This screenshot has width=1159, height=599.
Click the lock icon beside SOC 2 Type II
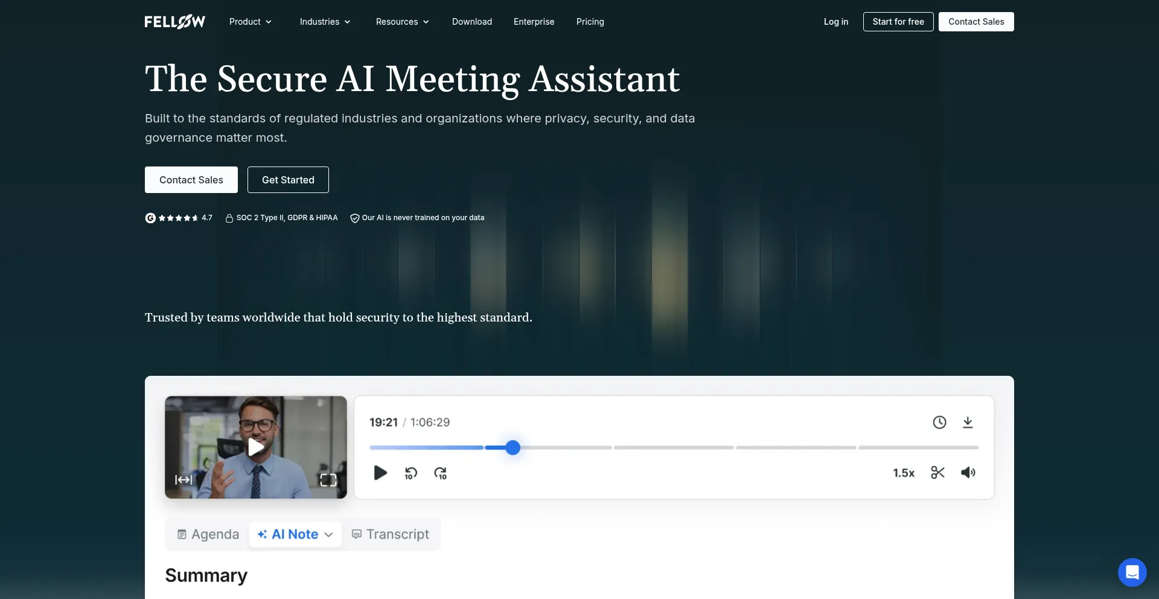click(x=229, y=218)
